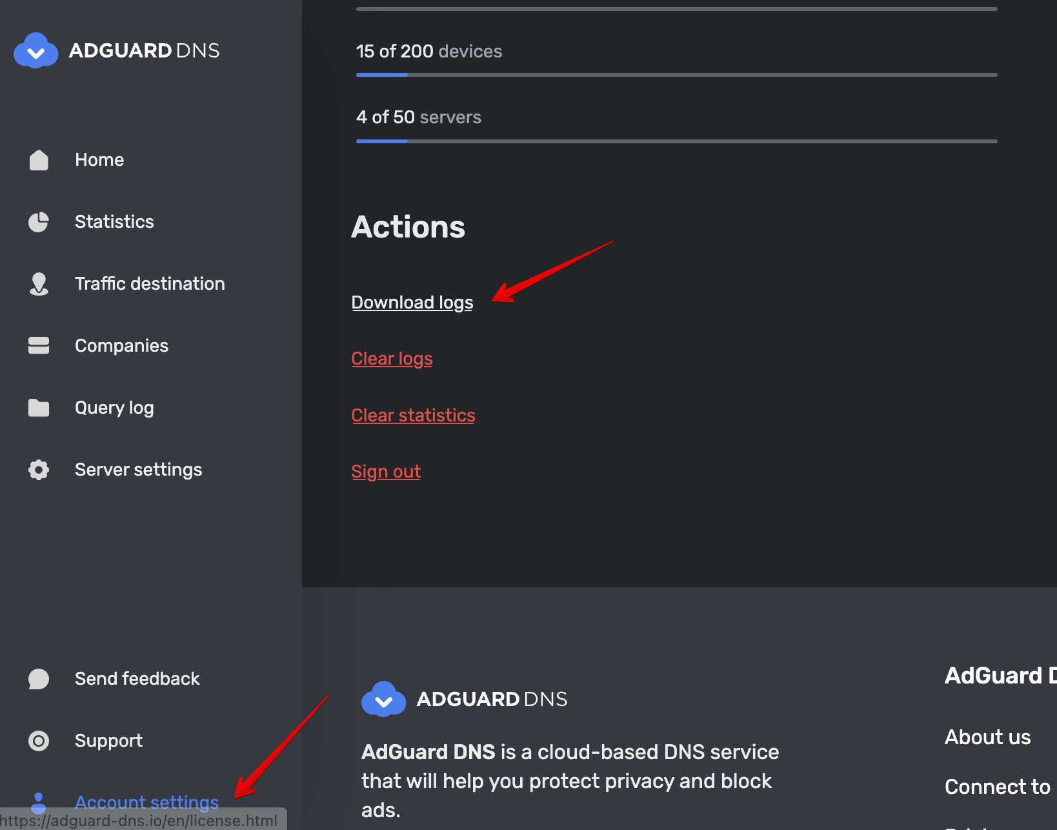Navigate to the Companies section
This screenshot has width=1057, height=830.
click(121, 345)
